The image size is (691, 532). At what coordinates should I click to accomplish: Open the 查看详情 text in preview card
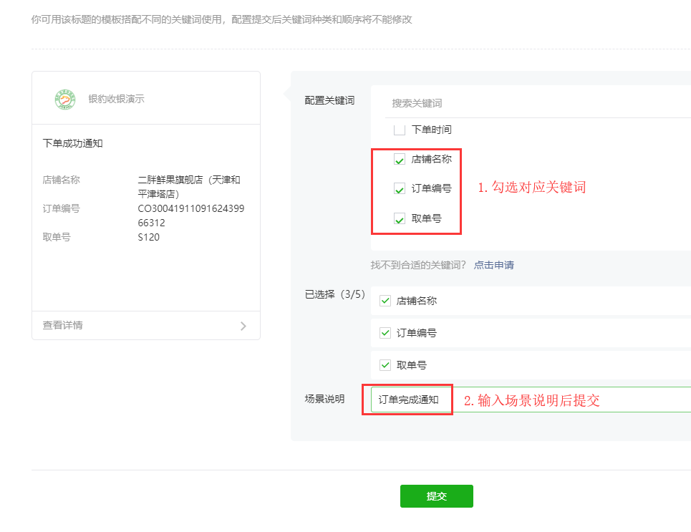click(63, 325)
